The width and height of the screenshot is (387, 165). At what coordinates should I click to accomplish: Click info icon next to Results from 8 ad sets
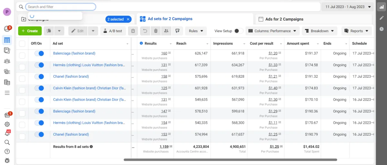pos(91,147)
